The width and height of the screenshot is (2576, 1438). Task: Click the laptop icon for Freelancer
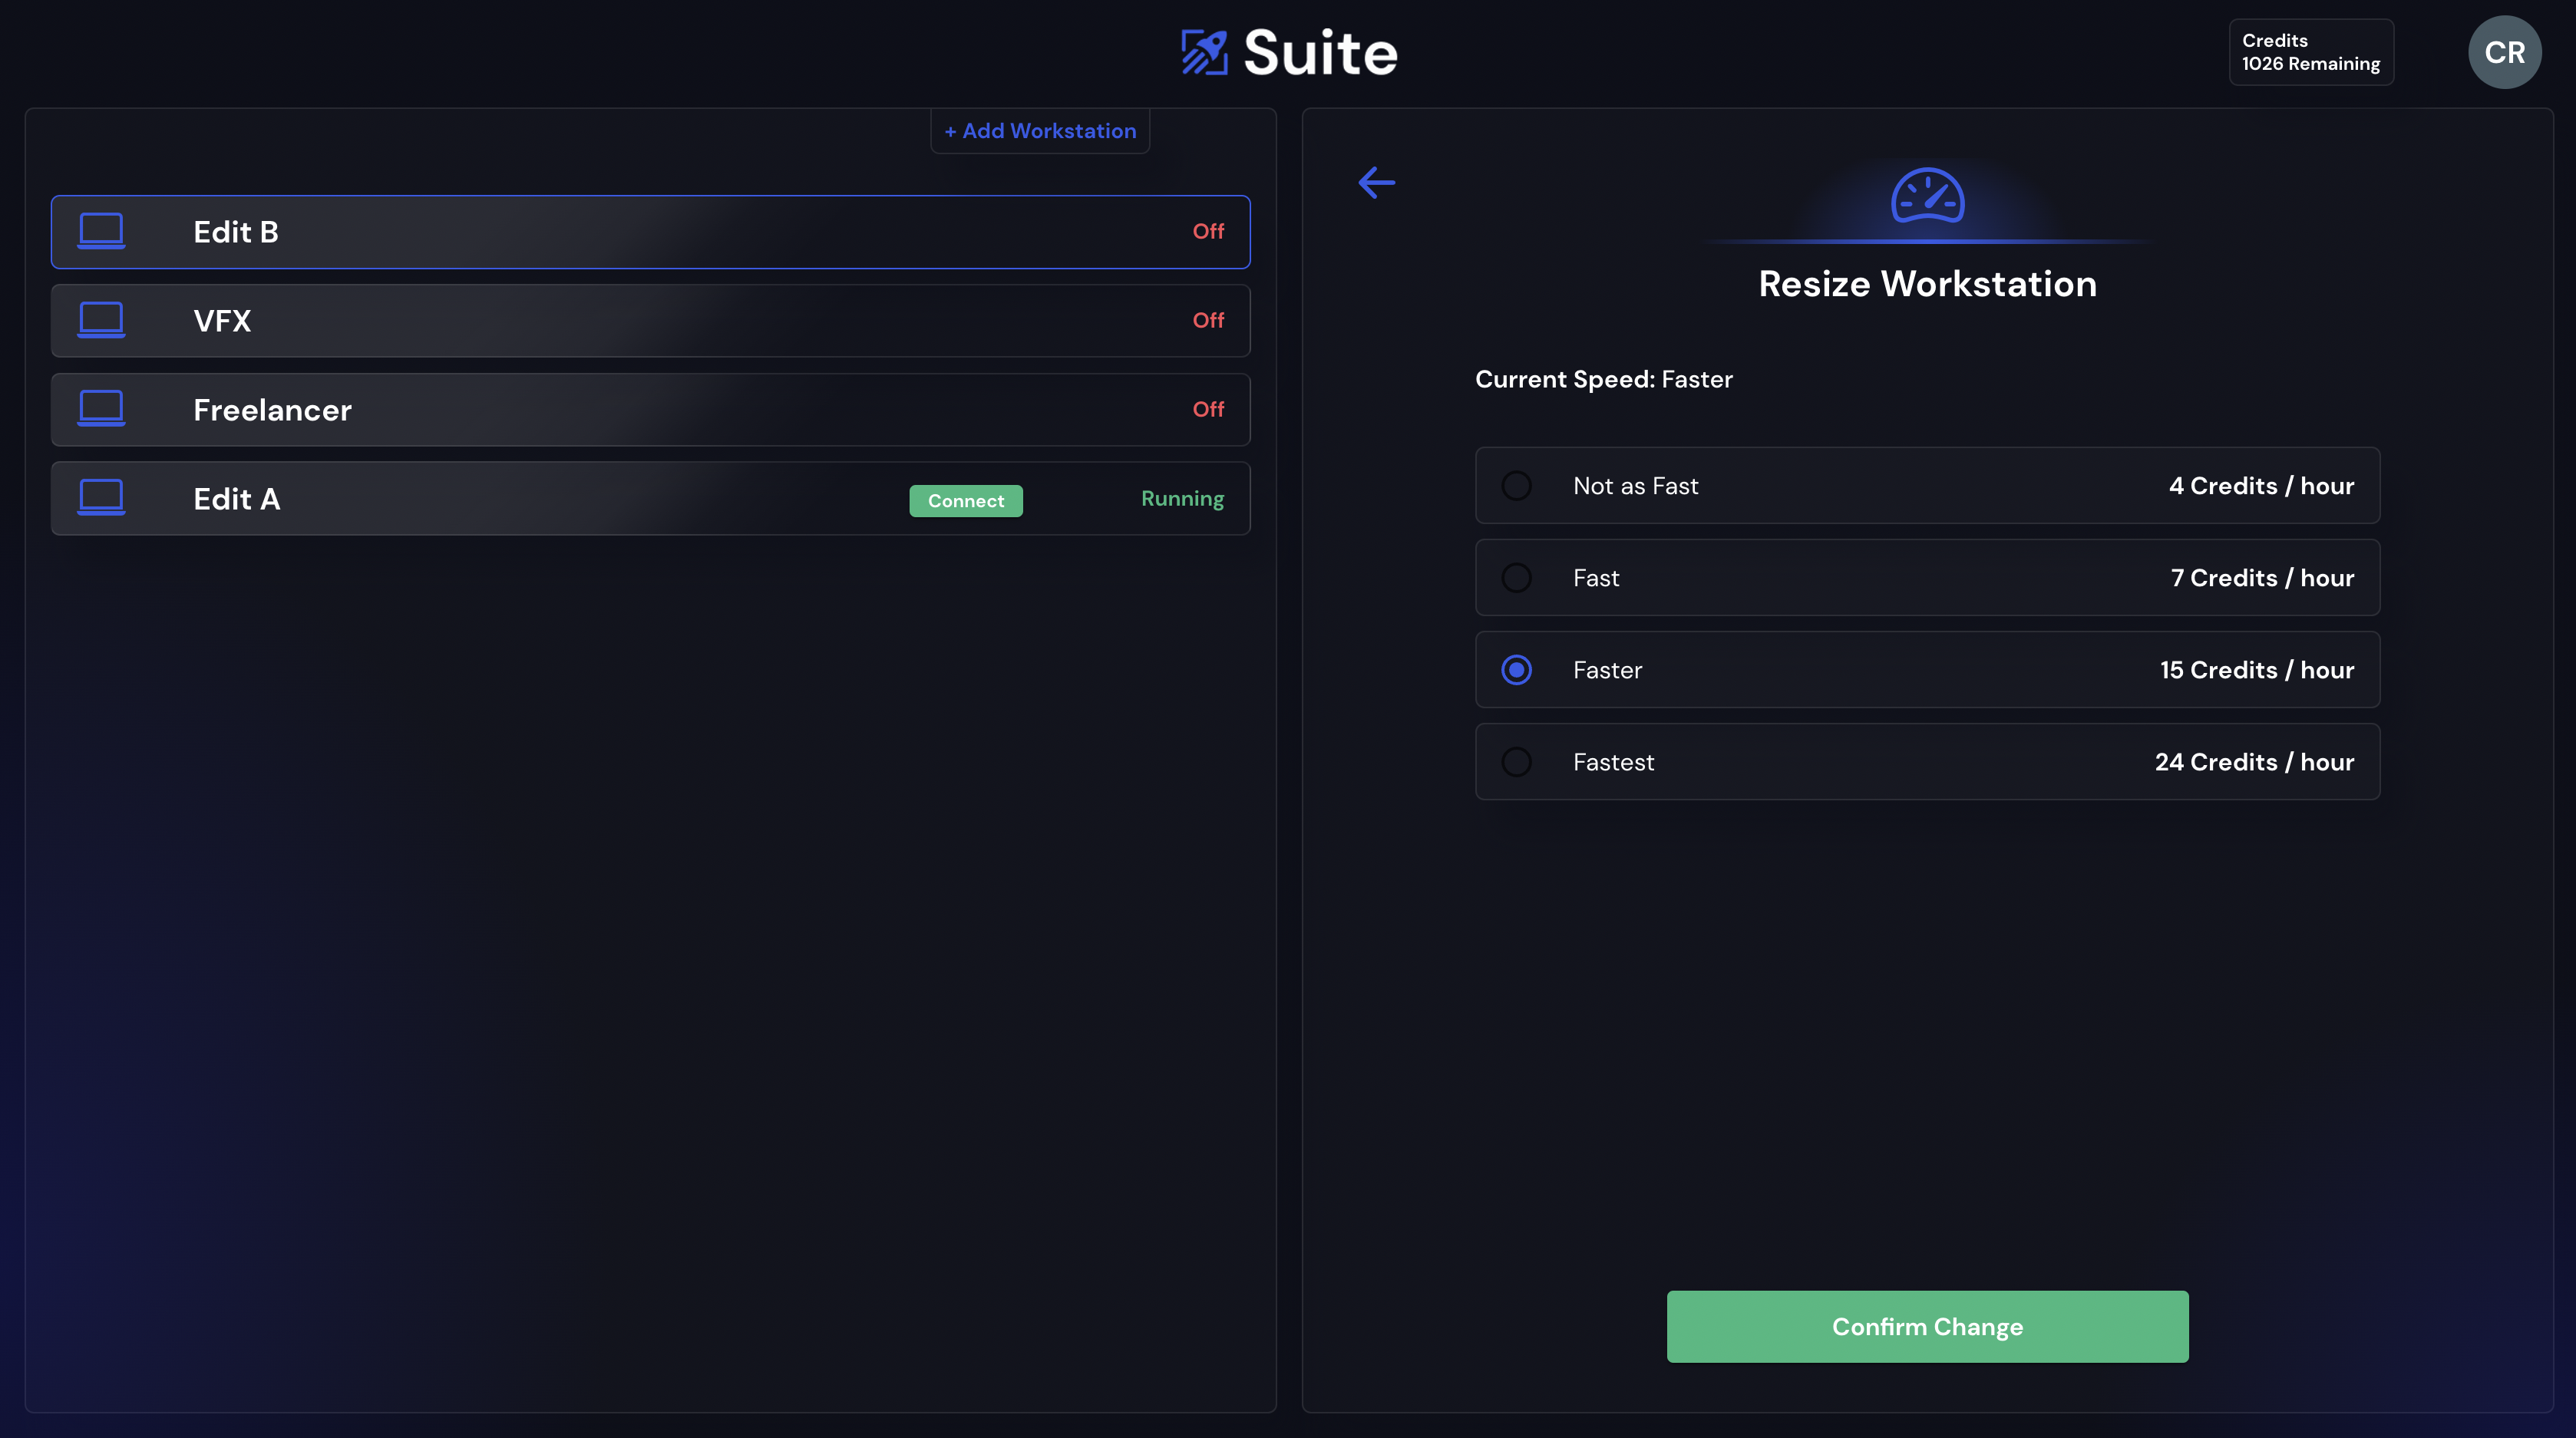click(x=101, y=409)
